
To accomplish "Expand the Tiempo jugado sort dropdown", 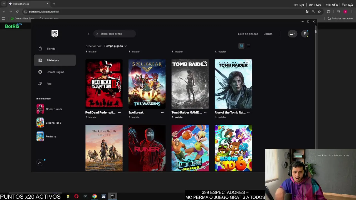I will pos(115,46).
